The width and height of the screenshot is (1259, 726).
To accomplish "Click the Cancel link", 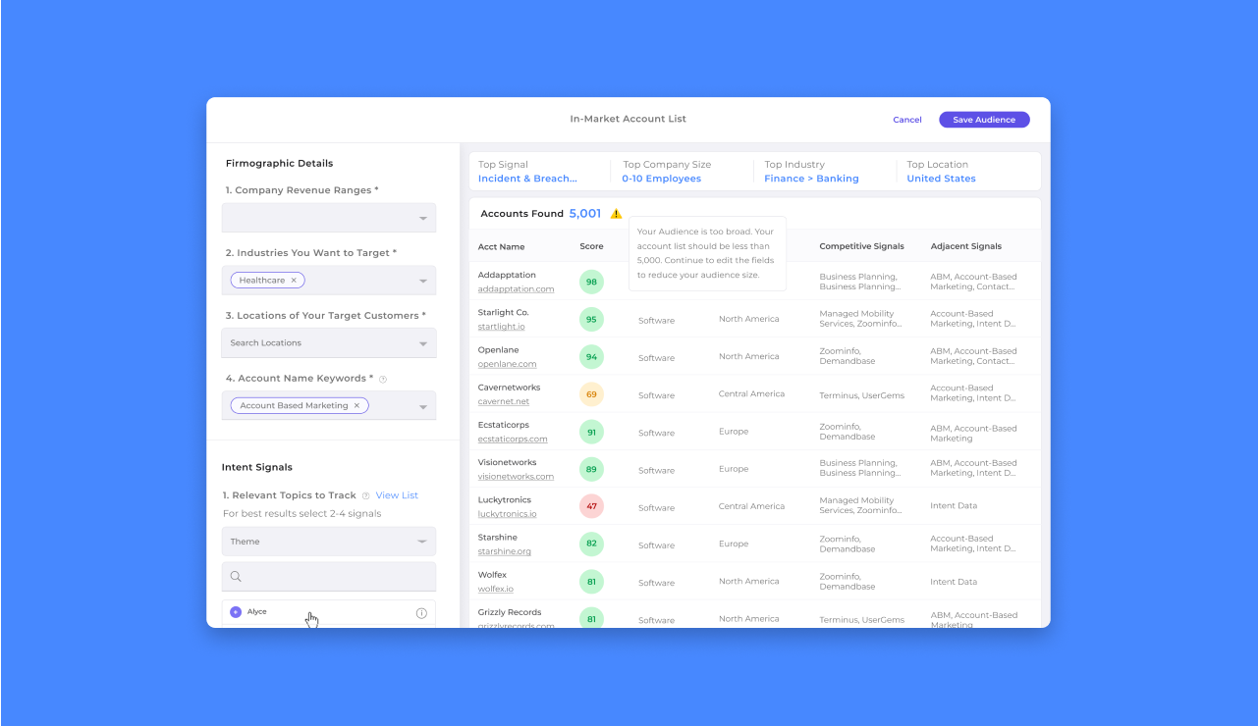I will (x=907, y=120).
